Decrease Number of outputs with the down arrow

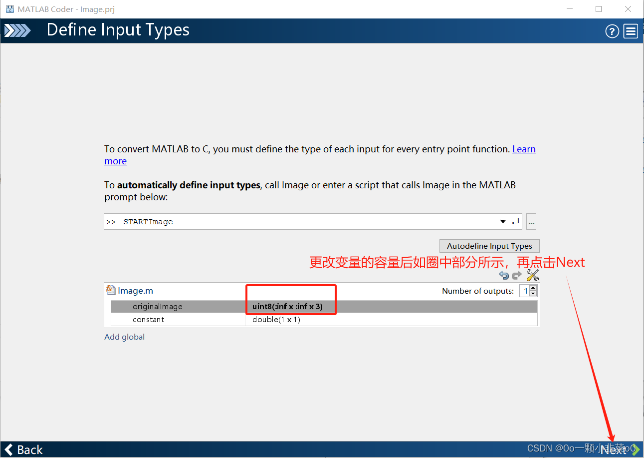[x=533, y=293]
